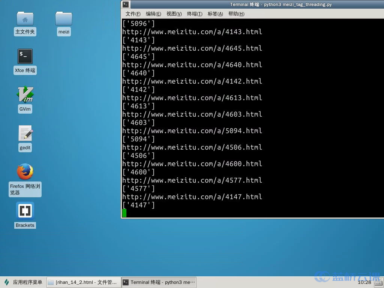Click the keyboard icon in system tray

pyautogui.click(x=378, y=282)
